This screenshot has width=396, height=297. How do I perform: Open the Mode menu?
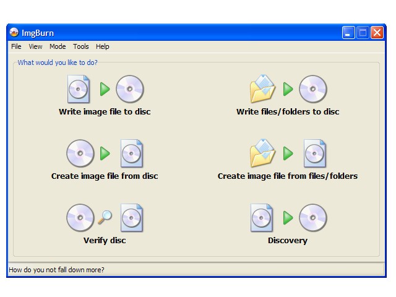click(58, 46)
